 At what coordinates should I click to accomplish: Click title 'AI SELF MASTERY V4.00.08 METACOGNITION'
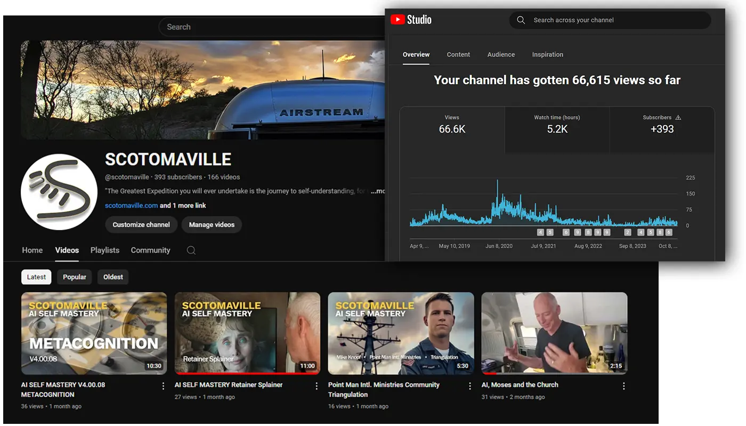[x=63, y=390]
